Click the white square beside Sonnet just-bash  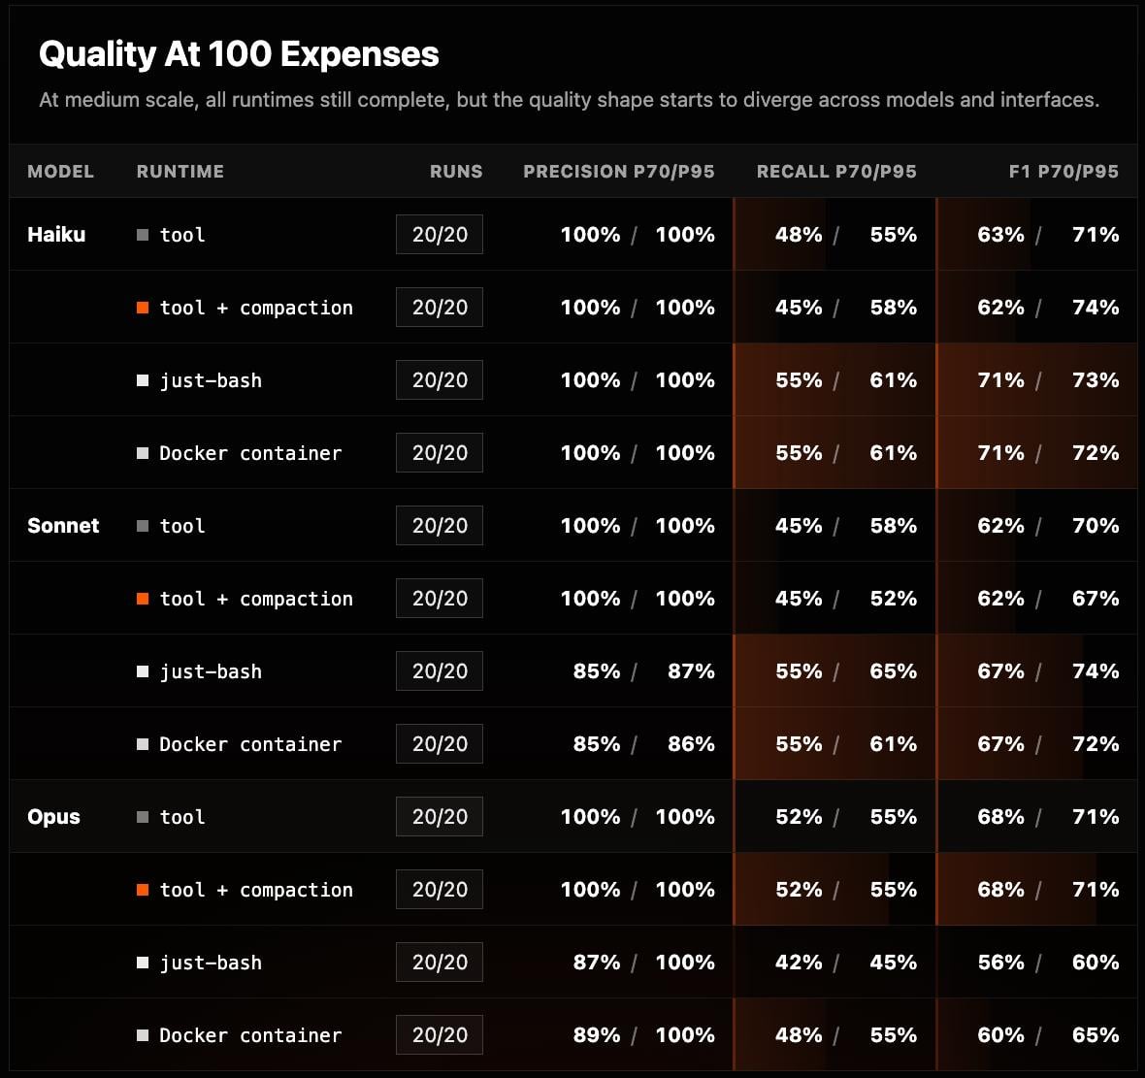tap(143, 671)
